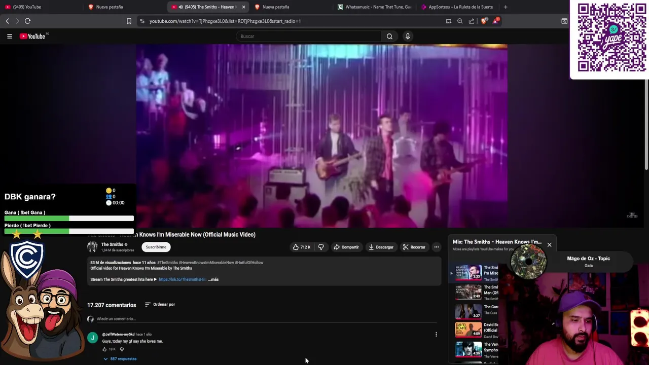Dislike the JeffWaters comment
649x365 pixels.
[122, 349]
